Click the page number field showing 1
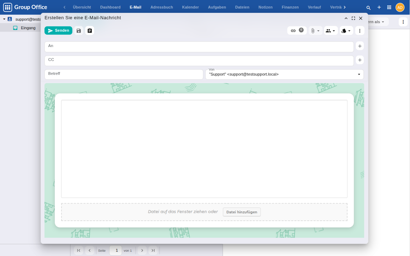The height and width of the screenshot is (256, 410). 116,251
